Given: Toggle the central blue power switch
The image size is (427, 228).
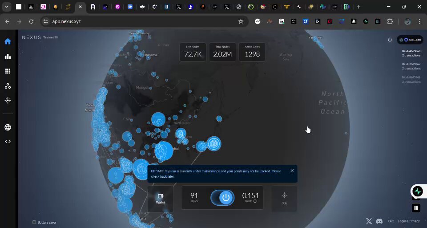Looking at the screenshot, I should (x=222, y=197).
